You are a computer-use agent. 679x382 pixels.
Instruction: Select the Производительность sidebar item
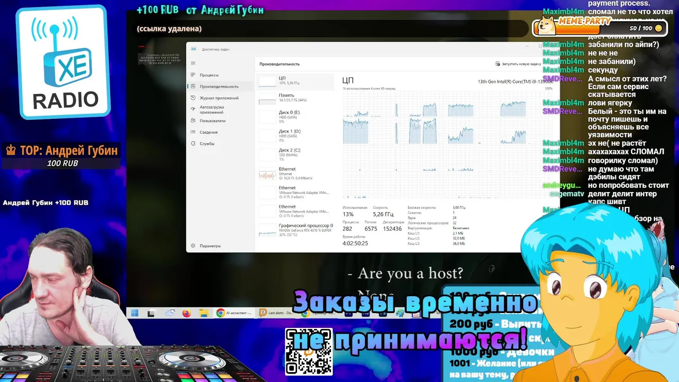221,86
